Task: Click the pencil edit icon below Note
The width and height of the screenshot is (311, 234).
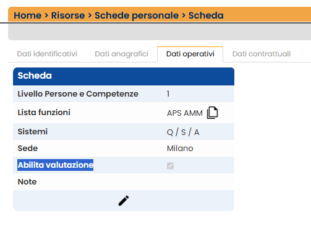Action: click(x=124, y=201)
